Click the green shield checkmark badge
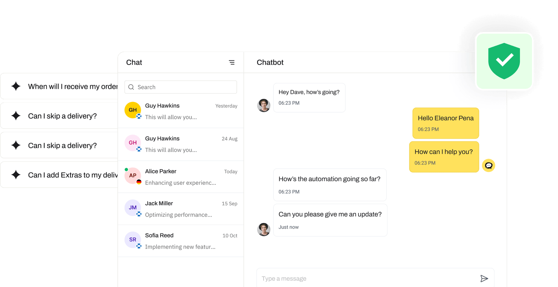This screenshot has width=558, height=287. pos(504,61)
